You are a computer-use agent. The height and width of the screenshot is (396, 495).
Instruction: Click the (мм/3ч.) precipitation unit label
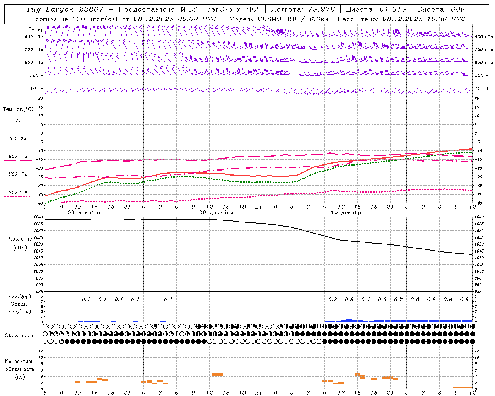coord(20,297)
